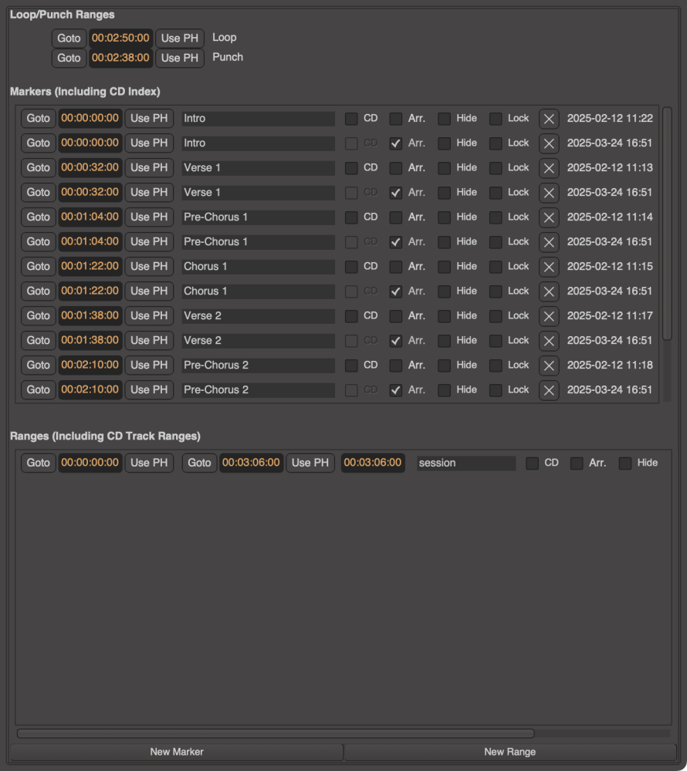
Task: Edit Pre-Chorus 1 name field dated 2025-03-24
Action: click(x=259, y=242)
